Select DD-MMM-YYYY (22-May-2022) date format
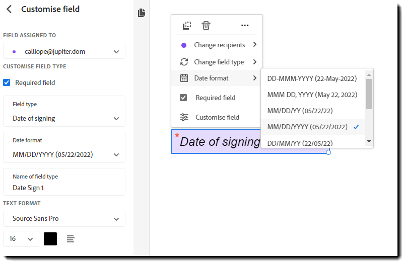 click(312, 78)
